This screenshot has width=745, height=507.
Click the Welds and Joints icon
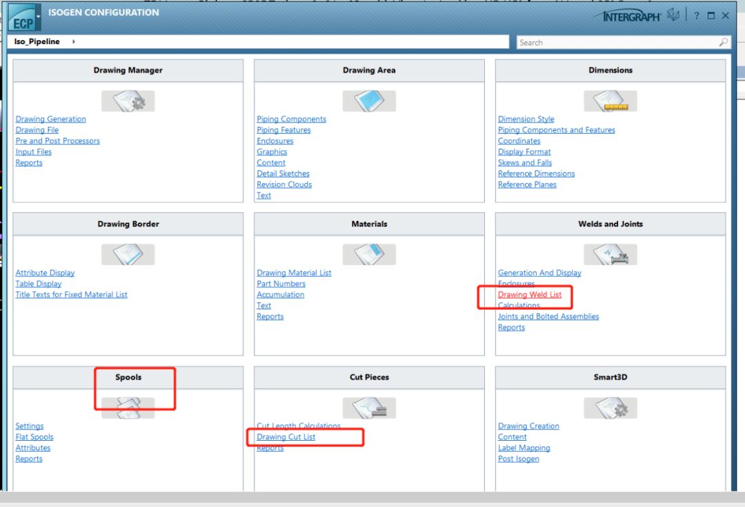point(610,255)
